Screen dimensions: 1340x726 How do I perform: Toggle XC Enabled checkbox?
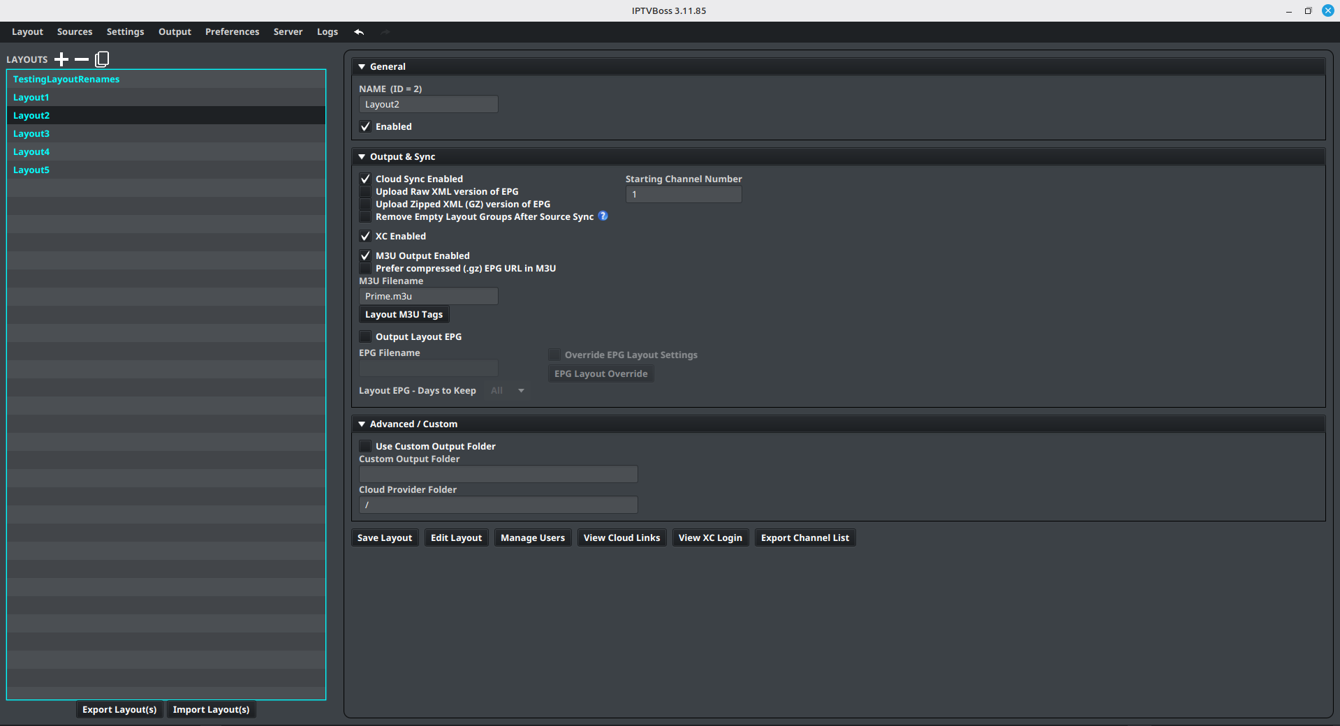tap(365, 236)
